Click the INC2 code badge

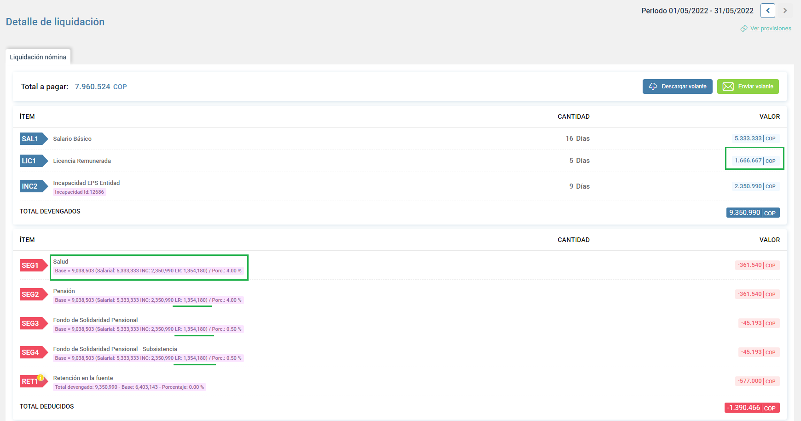point(34,186)
